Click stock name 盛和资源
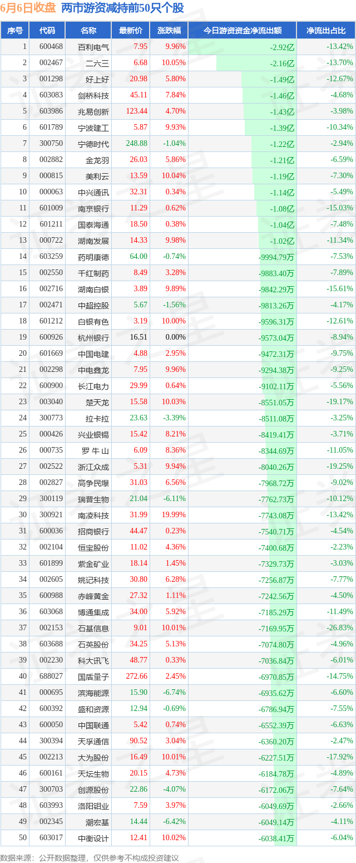This screenshot has width=356, height=863. click(x=93, y=709)
